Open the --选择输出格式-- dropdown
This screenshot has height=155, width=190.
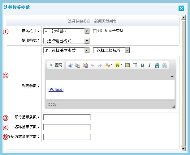(x=66, y=41)
